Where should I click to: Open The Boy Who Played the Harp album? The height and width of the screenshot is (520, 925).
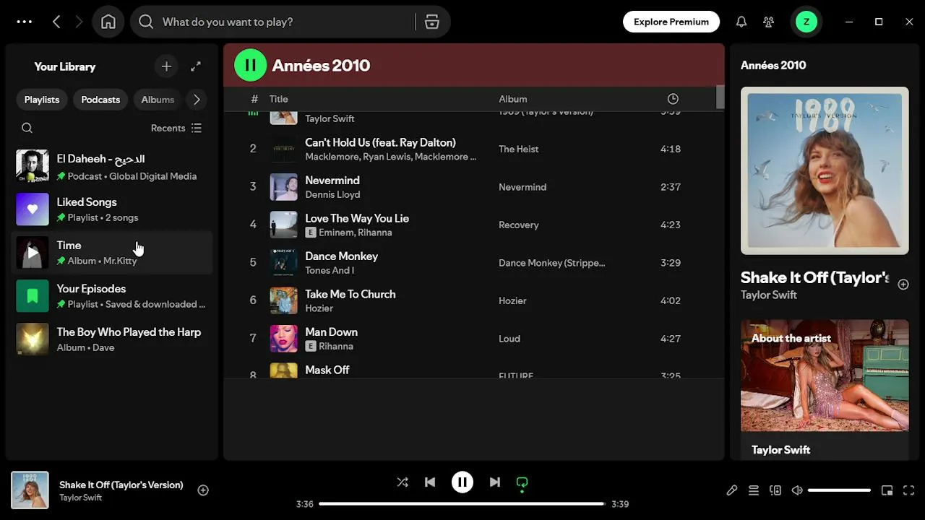[112, 339]
